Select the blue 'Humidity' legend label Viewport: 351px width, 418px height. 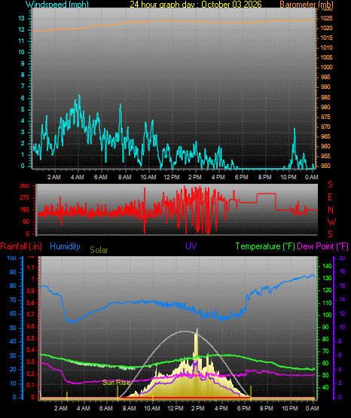(65, 246)
